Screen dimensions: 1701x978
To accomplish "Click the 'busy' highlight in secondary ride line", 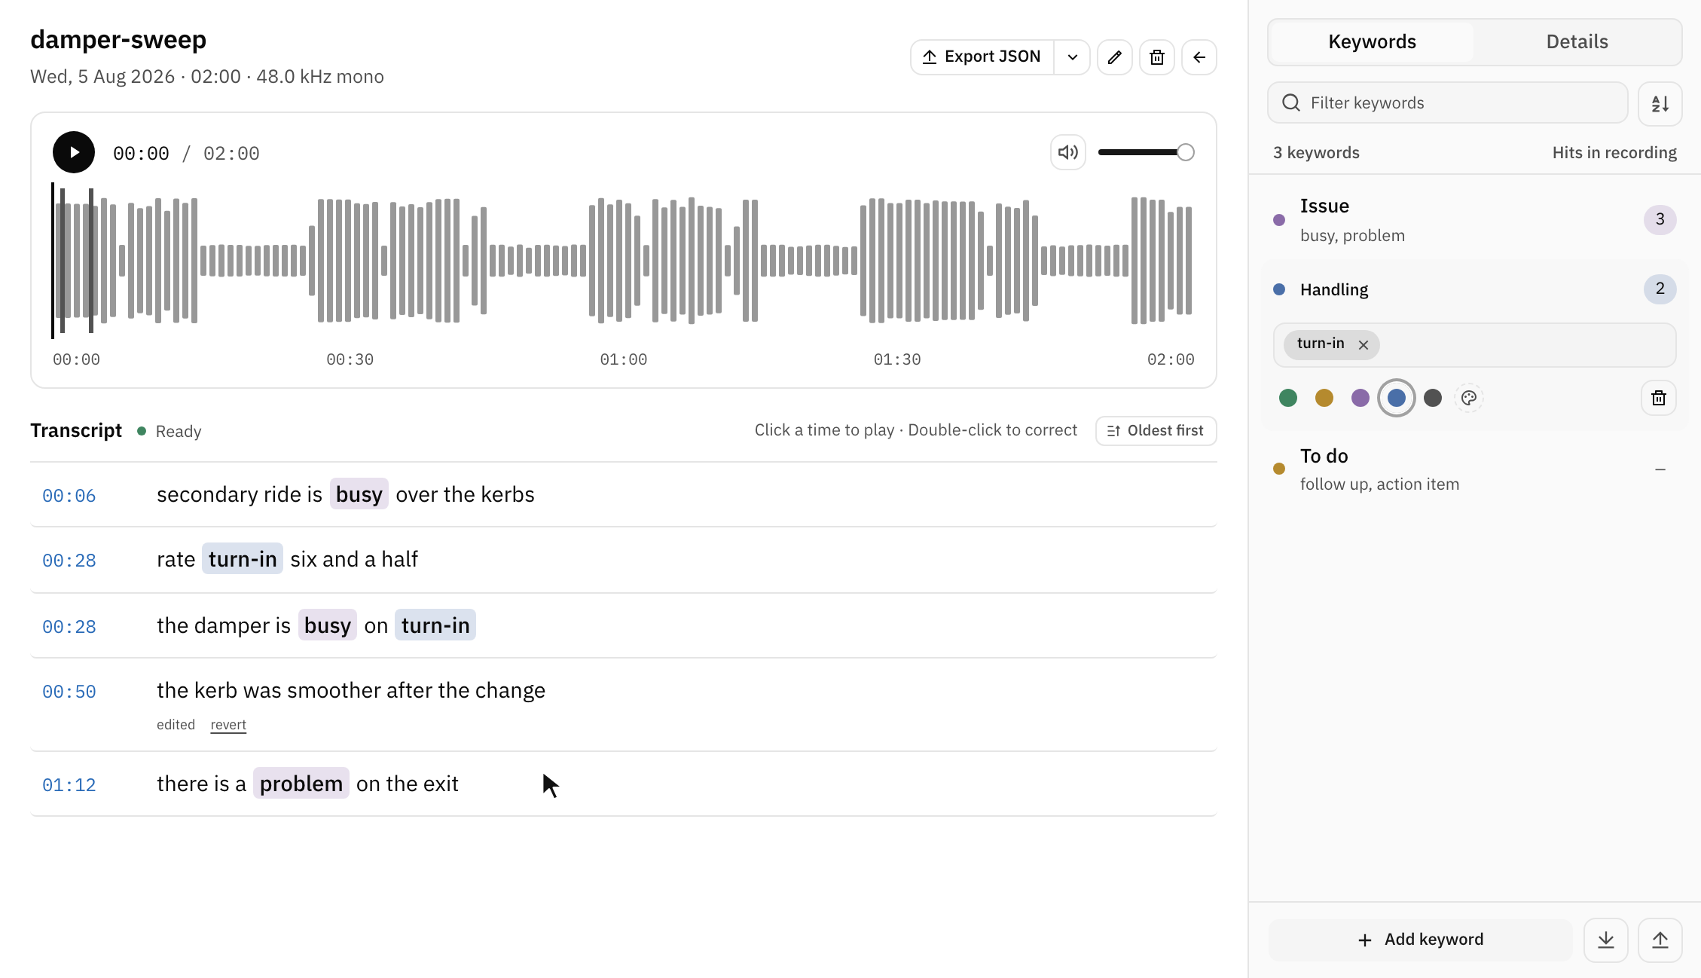I will pyautogui.click(x=359, y=494).
